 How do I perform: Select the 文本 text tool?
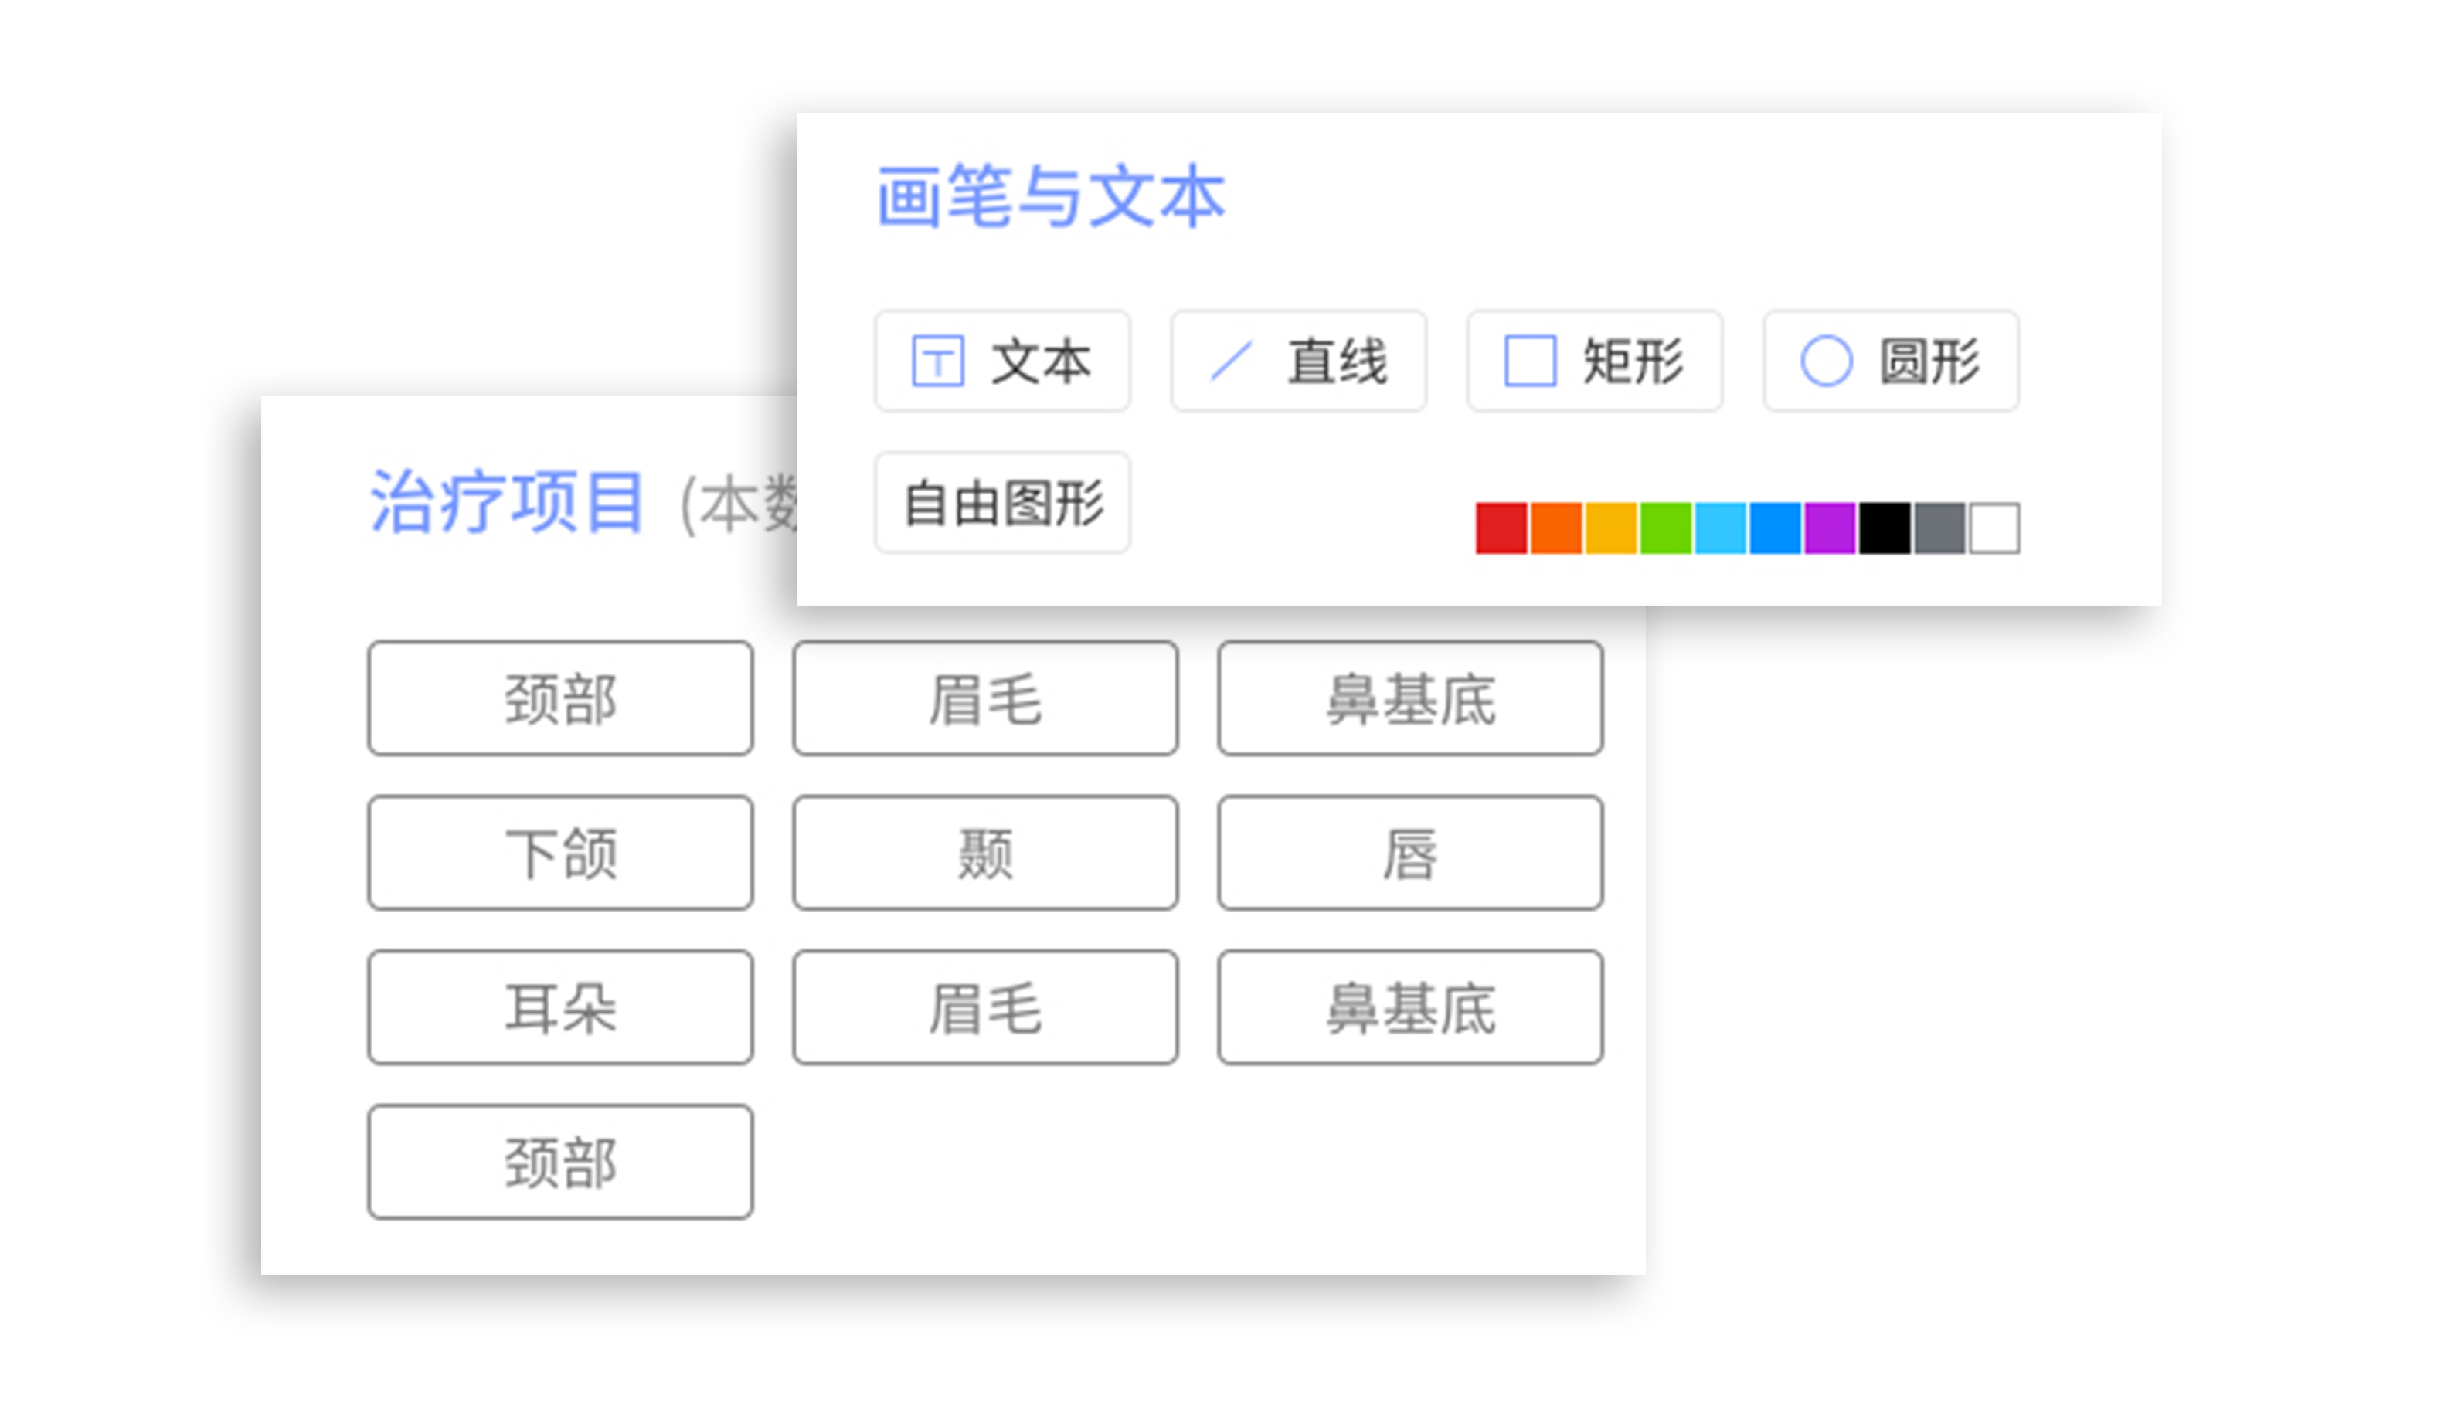(1002, 361)
